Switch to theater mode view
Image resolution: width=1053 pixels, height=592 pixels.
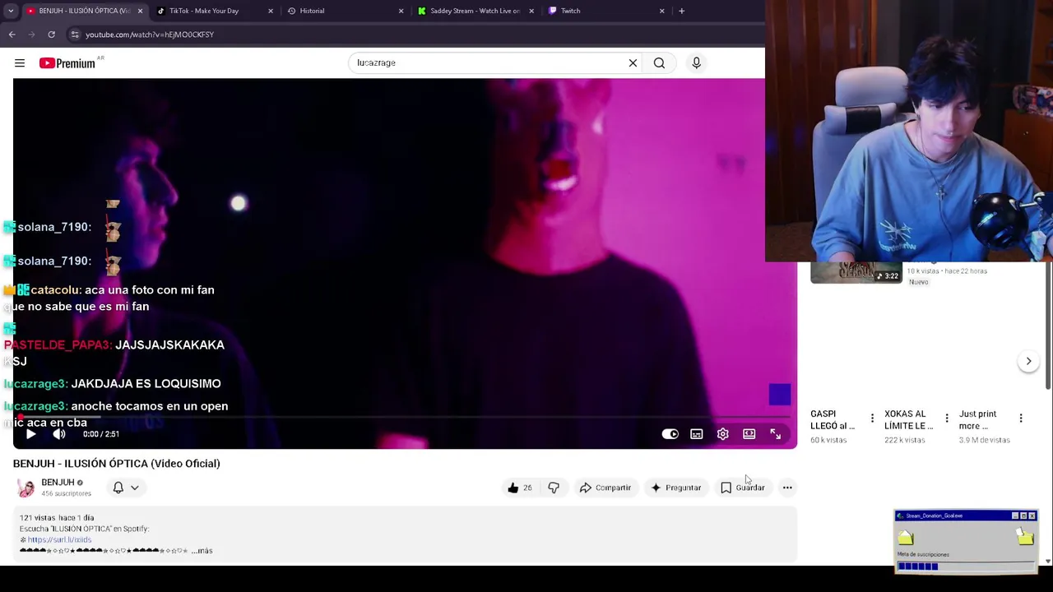pyautogui.click(x=749, y=434)
